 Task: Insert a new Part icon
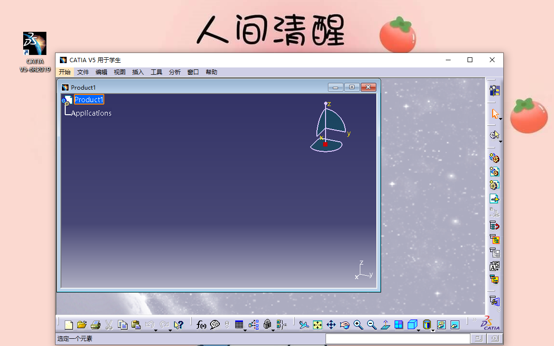495,185
